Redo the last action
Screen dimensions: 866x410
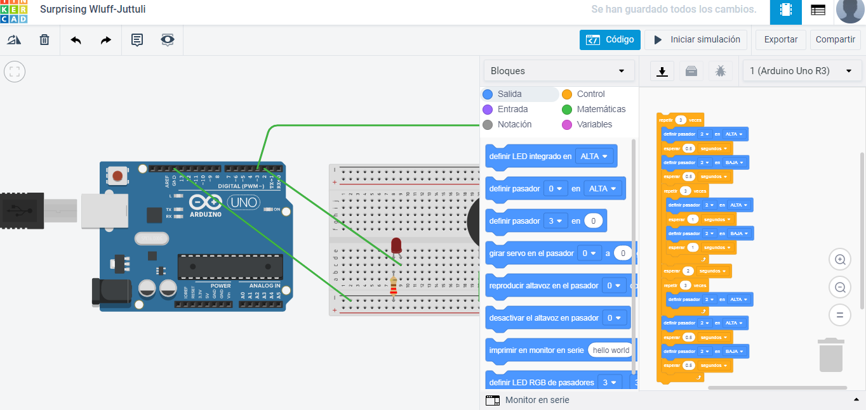coord(106,40)
